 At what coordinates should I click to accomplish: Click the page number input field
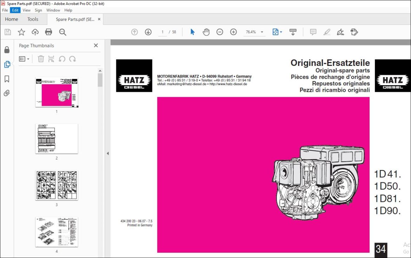click(163, 32)
